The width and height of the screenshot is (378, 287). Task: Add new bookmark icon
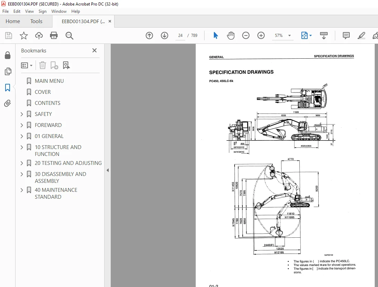pyautogui.click(x=54, y=65)
